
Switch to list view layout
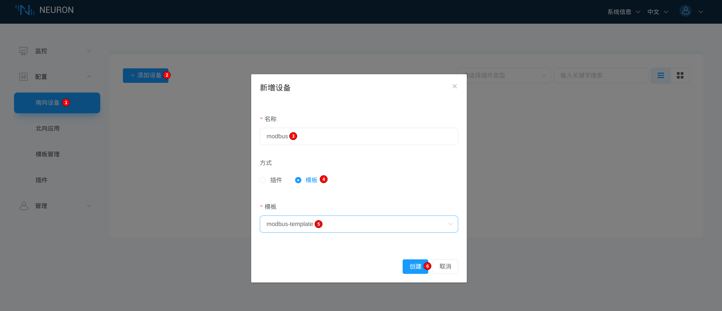(x=661, y=75)
